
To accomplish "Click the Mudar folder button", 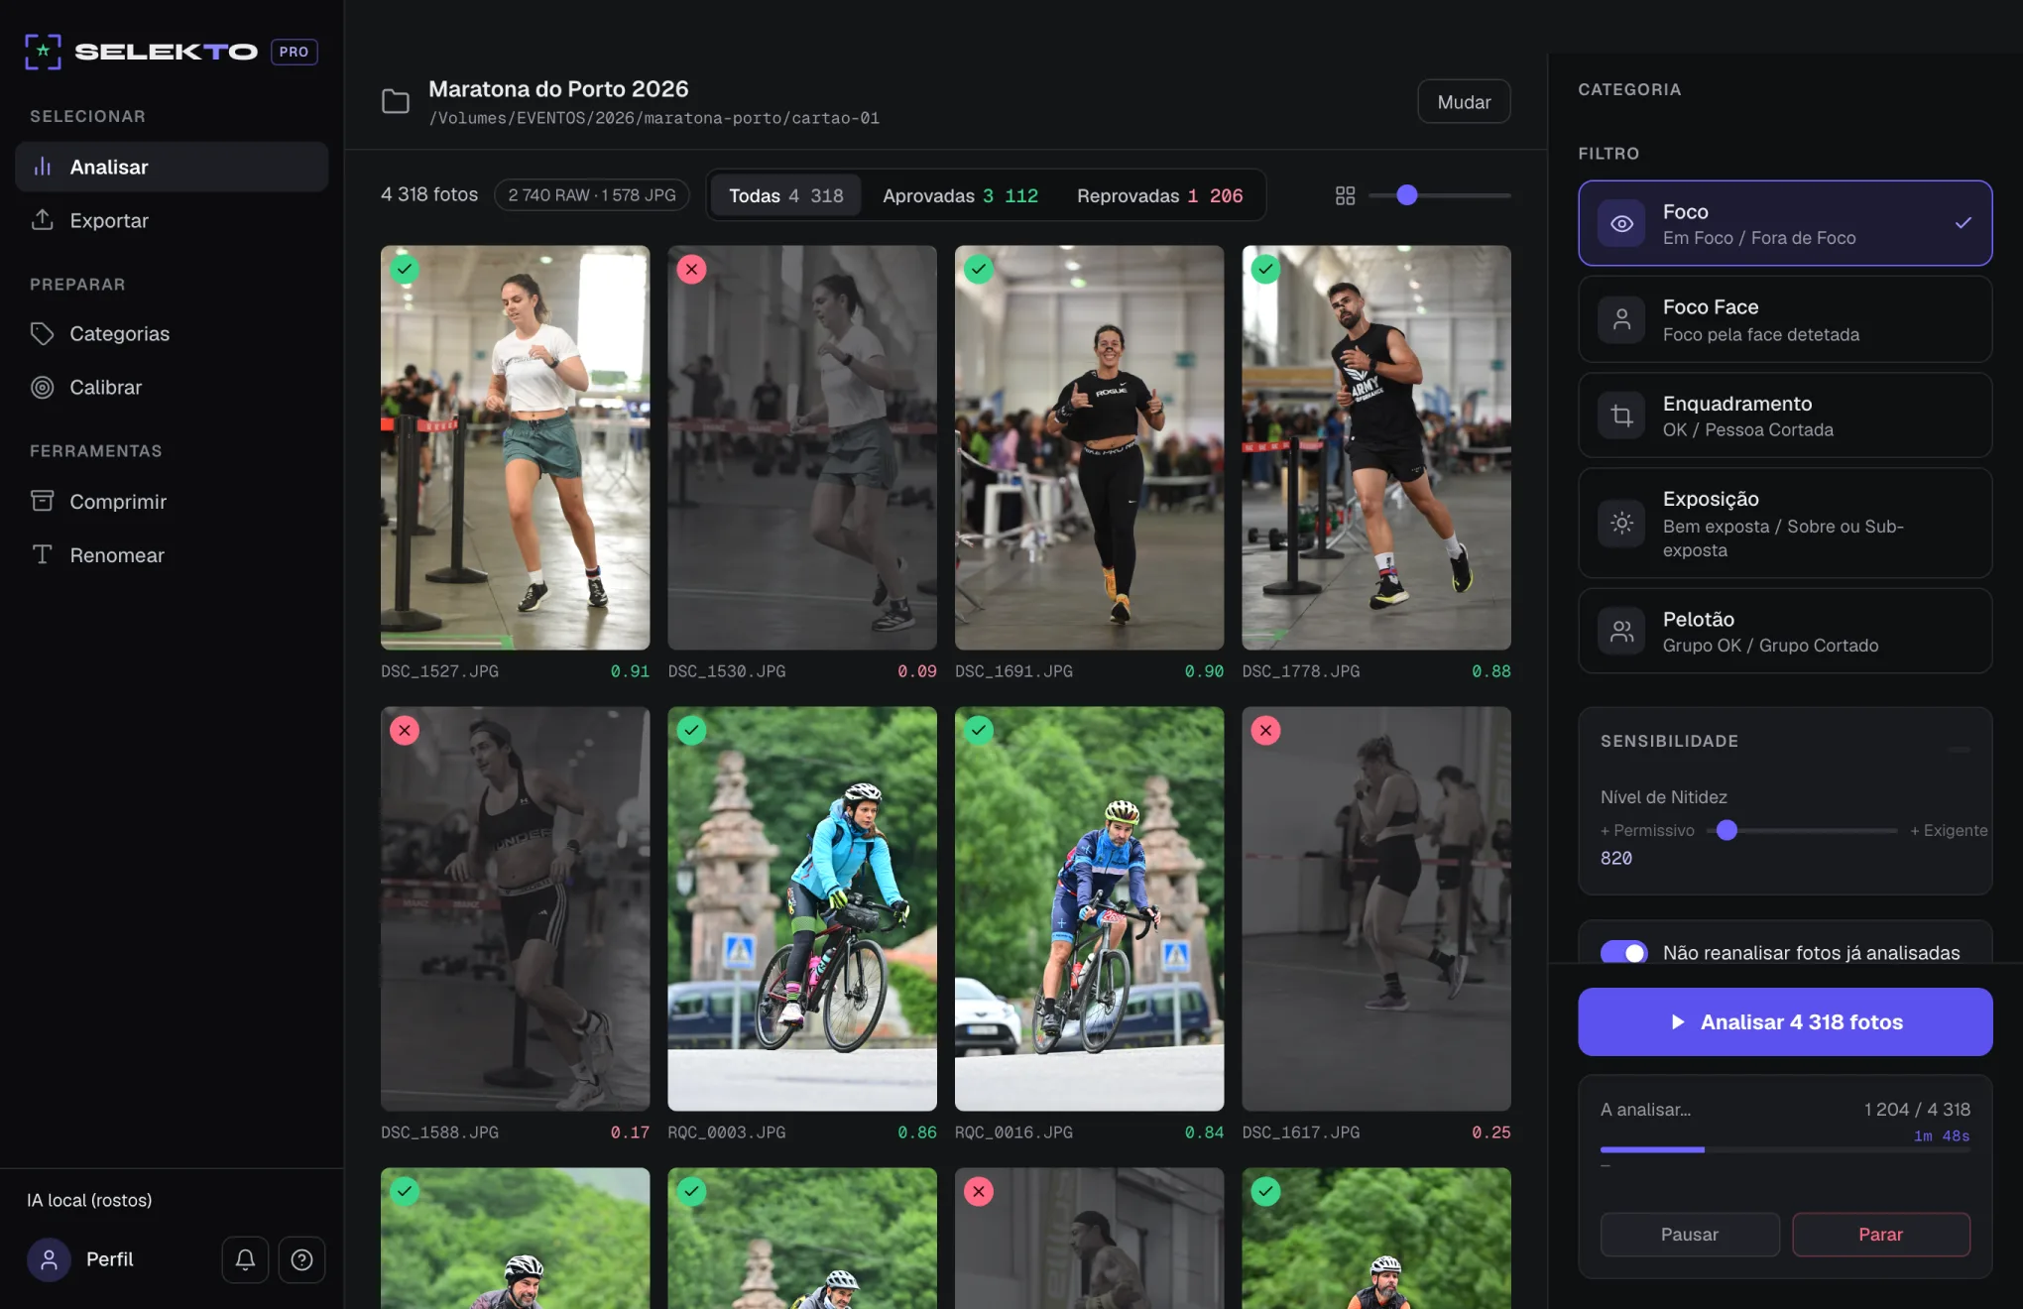I will coord(1464,101).
